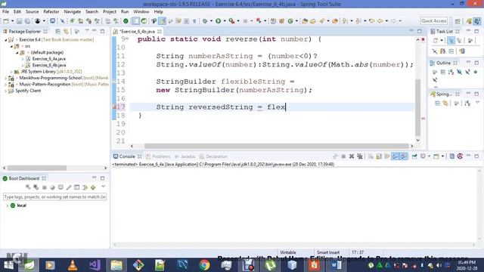Click the Stop icon in Boot Dashboard toolbar
This screenshot has height=272, width=484.
tap(45, 187)
